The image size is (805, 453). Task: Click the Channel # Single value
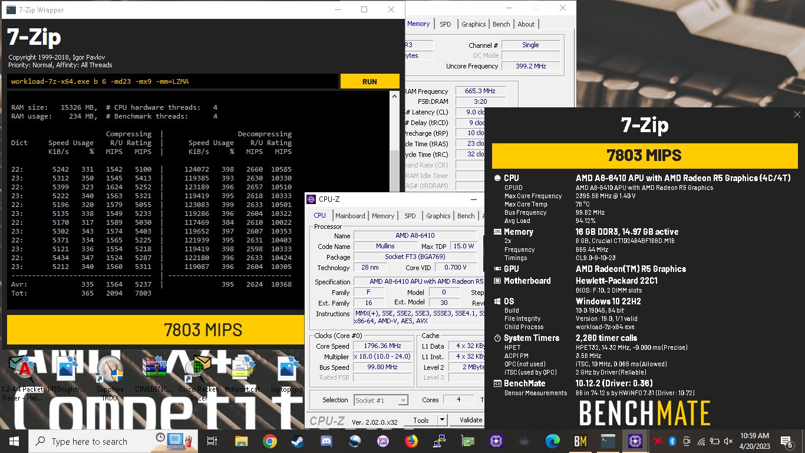(530, 45)
